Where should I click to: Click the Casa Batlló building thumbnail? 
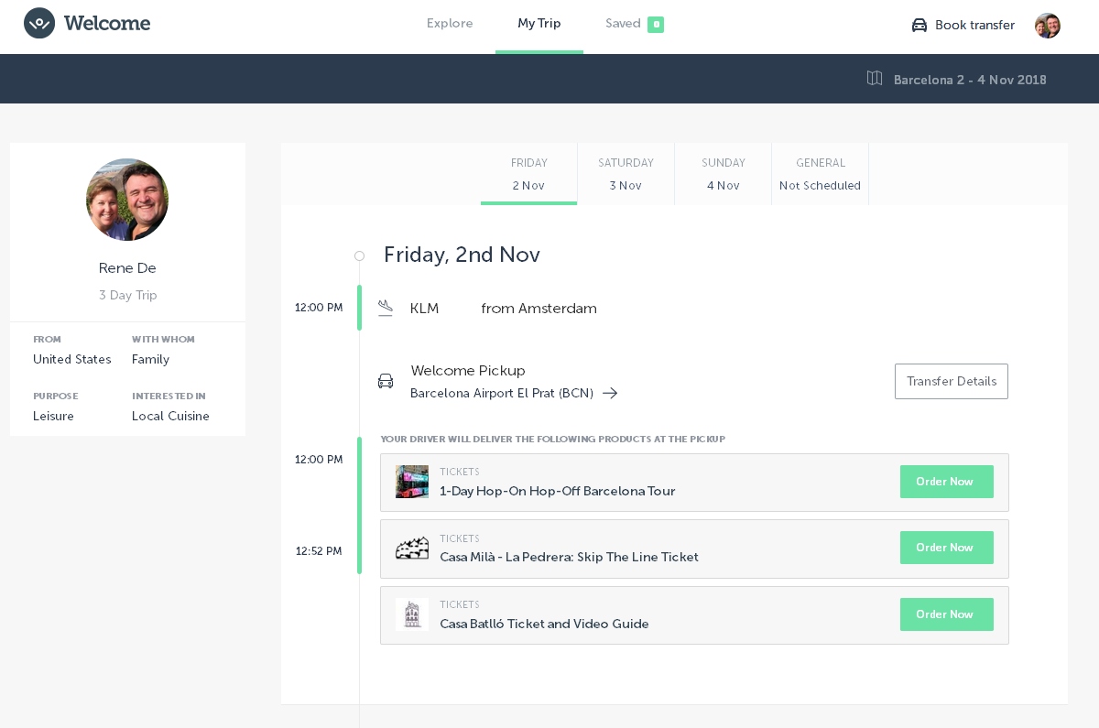412,614
